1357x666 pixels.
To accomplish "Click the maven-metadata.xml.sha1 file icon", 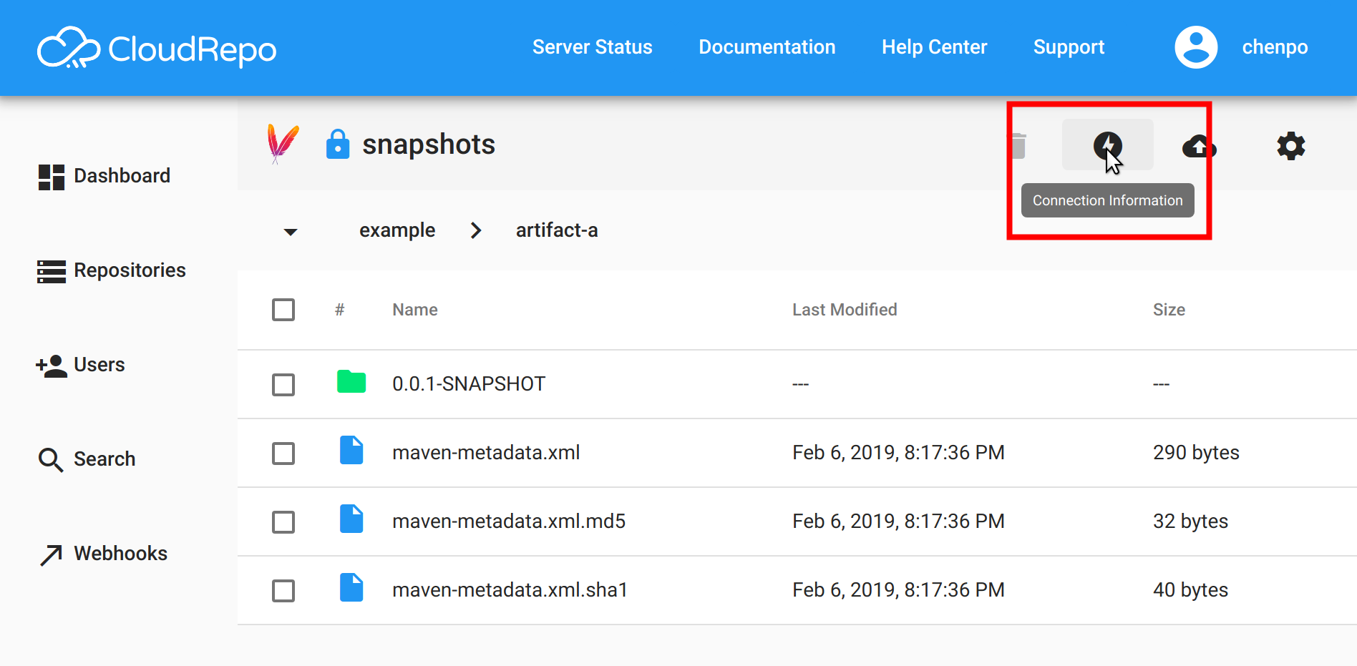I will [351, 587].
